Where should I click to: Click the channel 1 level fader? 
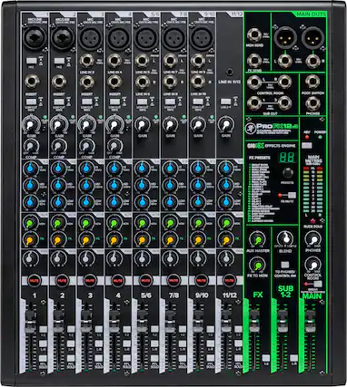[31, 321]
